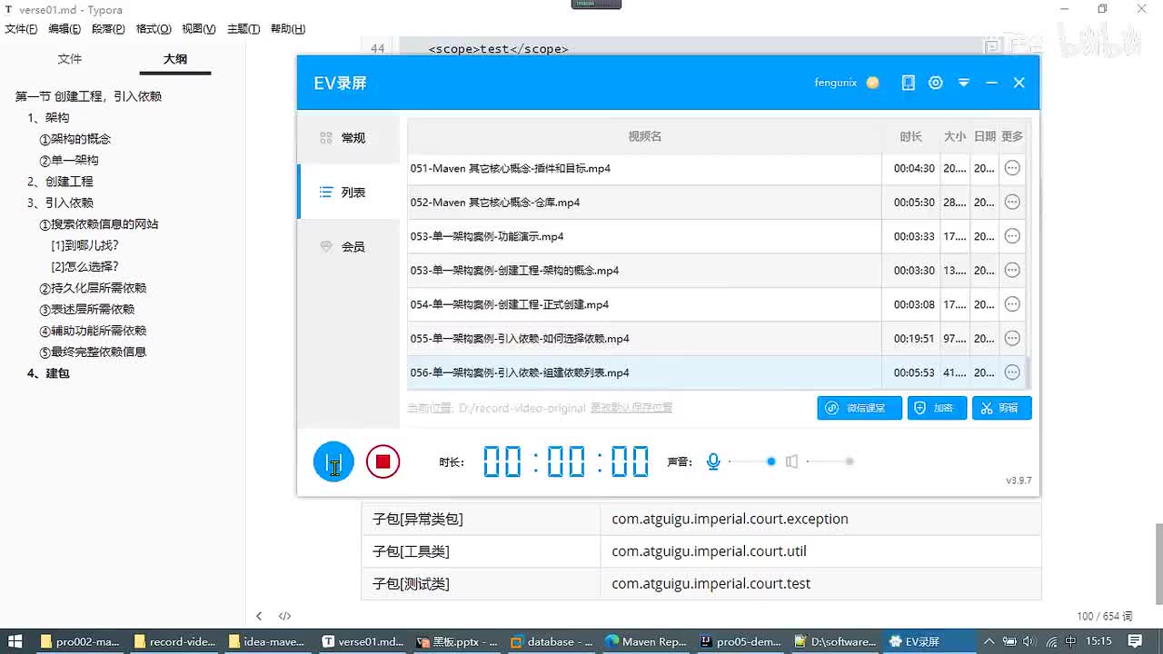
Task: Switch to the IntelliJ pro05-dem taskbar item
Action: [x=739, y=641]
